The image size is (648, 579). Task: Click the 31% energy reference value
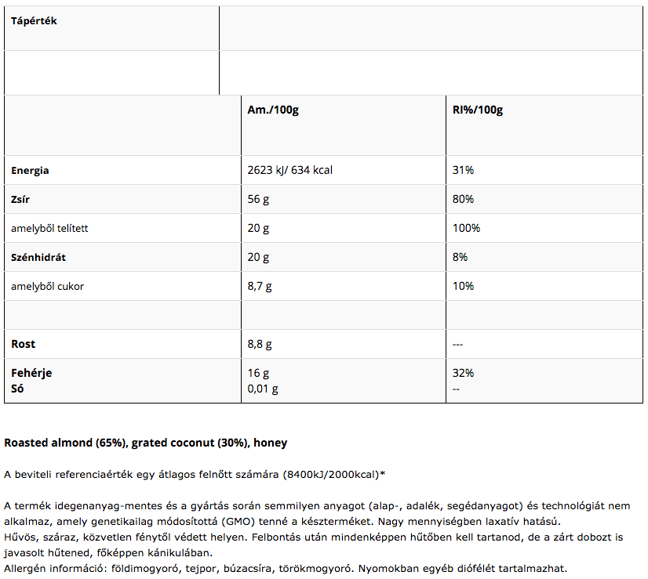coord(463,170)
